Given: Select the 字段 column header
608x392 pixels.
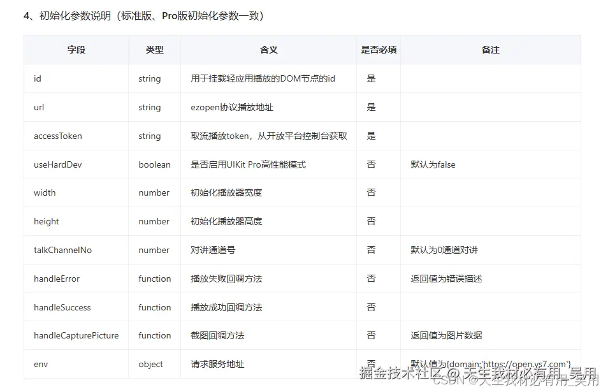Looking at the screenshot, I should tap(75, 50).
